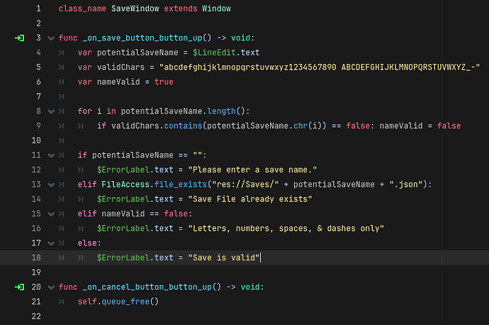This screenshot has height=325, width=489.
Task: Click the $LineEdit node reference on line 4
Action: point(214,53)
